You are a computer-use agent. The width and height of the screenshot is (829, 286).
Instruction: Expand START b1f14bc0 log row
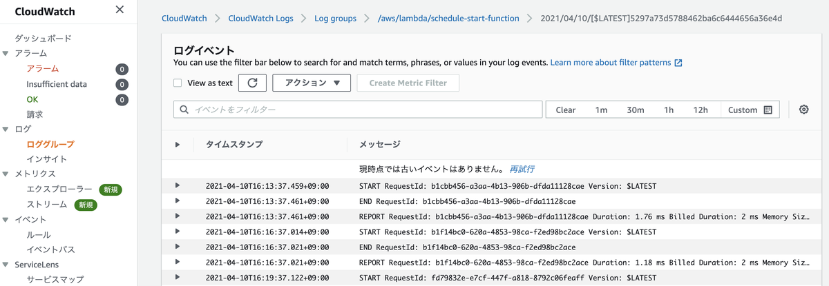[x=178, y=232]
